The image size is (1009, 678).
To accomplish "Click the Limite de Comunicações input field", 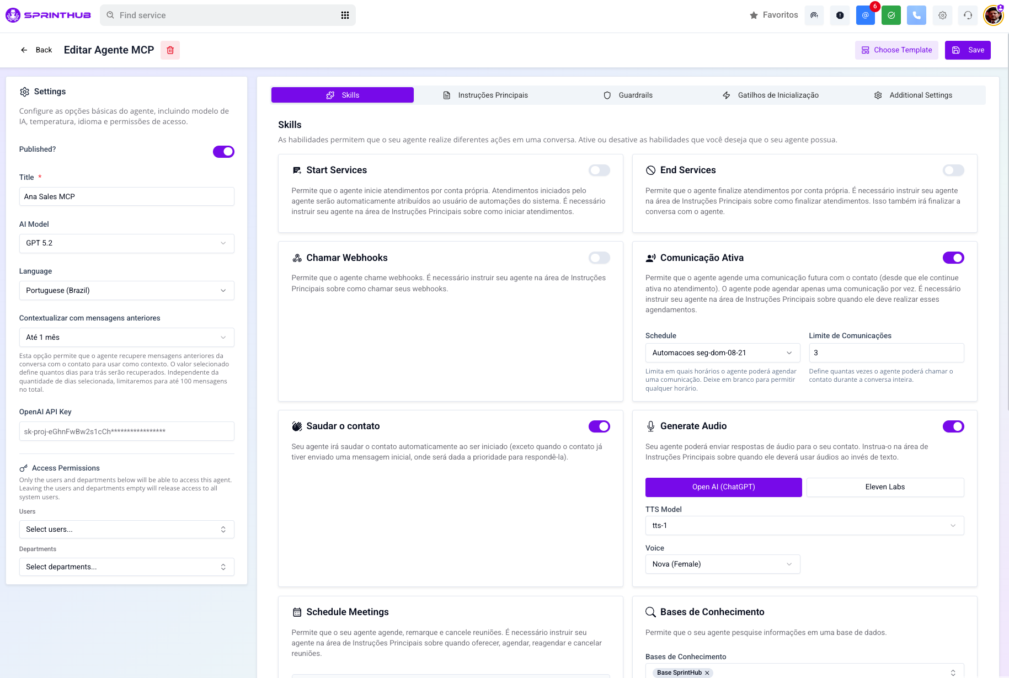I will (886, 353).
